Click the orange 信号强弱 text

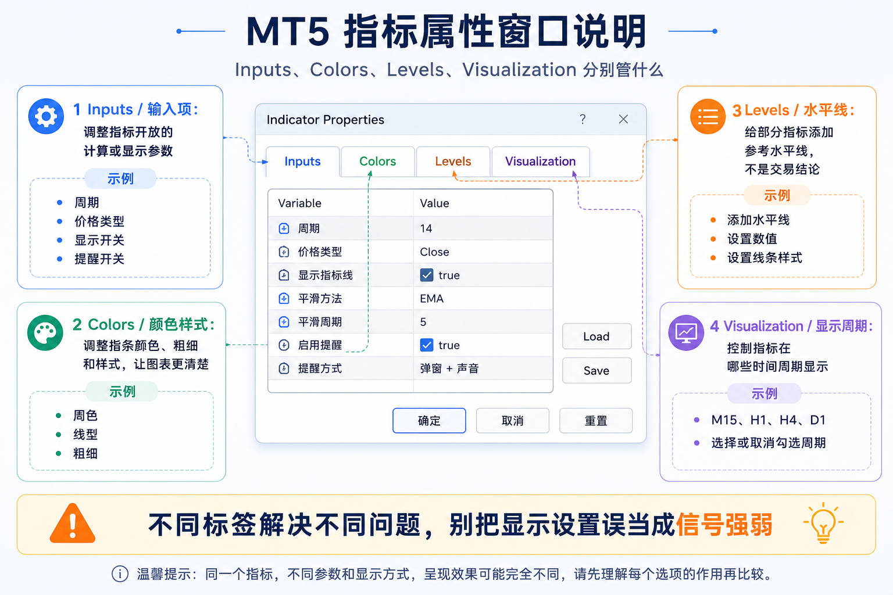(724, 525)
